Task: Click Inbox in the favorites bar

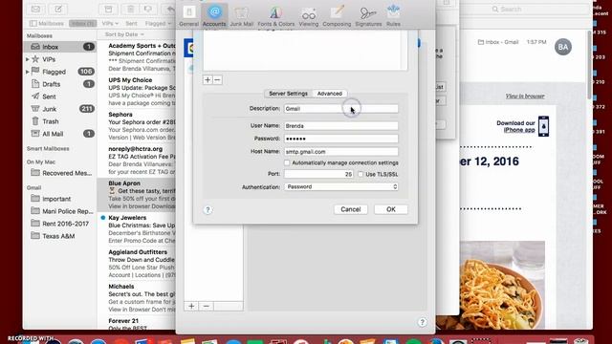Action: 83,23
